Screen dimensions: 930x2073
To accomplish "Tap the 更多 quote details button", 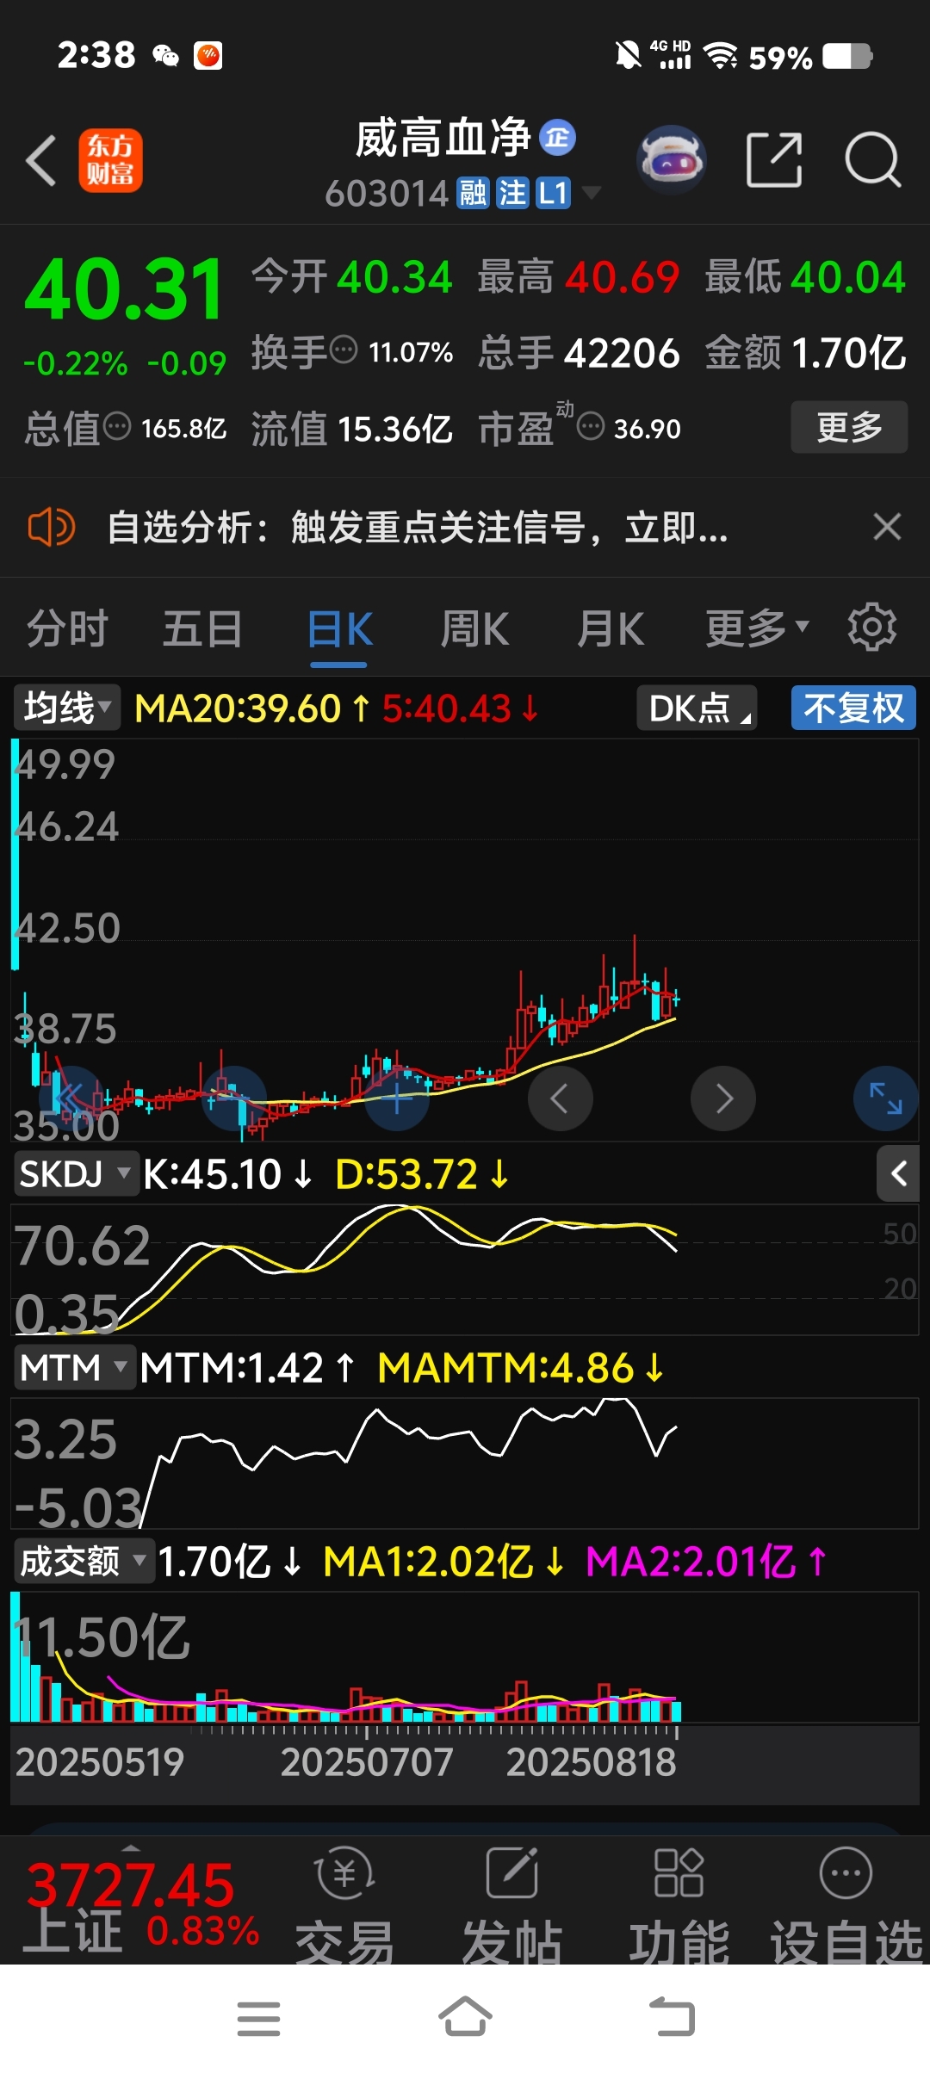I will coord(849,427).
